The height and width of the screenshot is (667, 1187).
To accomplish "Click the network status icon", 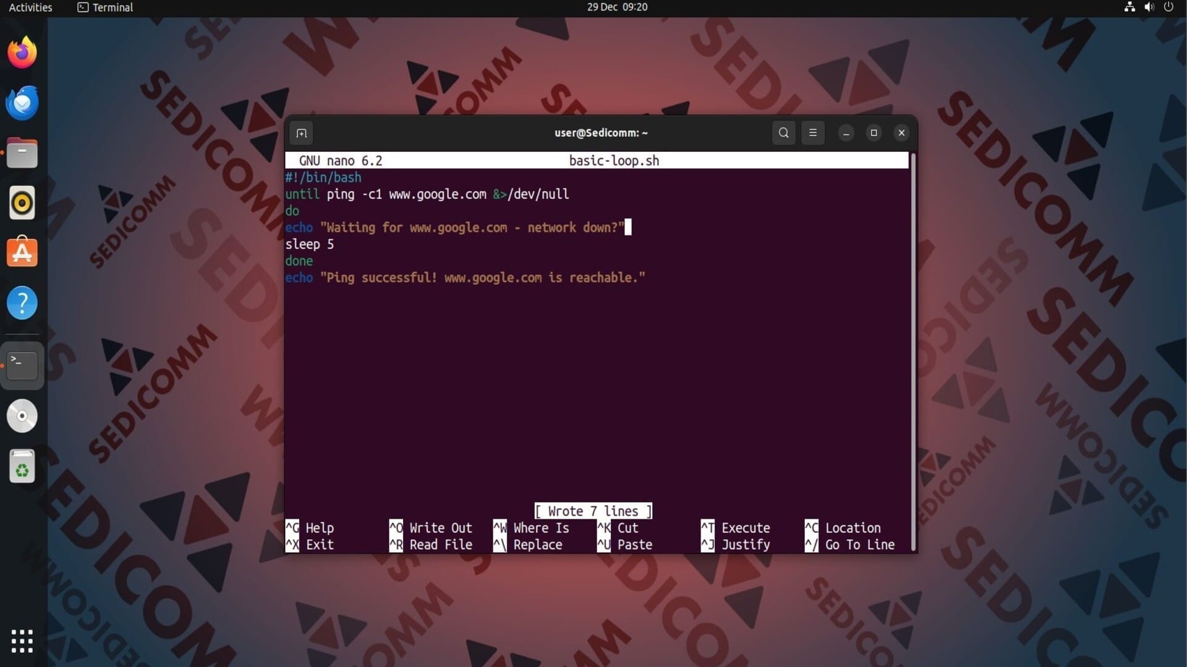I will click(1130, 7).
